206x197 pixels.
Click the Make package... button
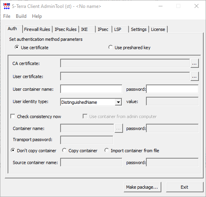tap(142, 187)
